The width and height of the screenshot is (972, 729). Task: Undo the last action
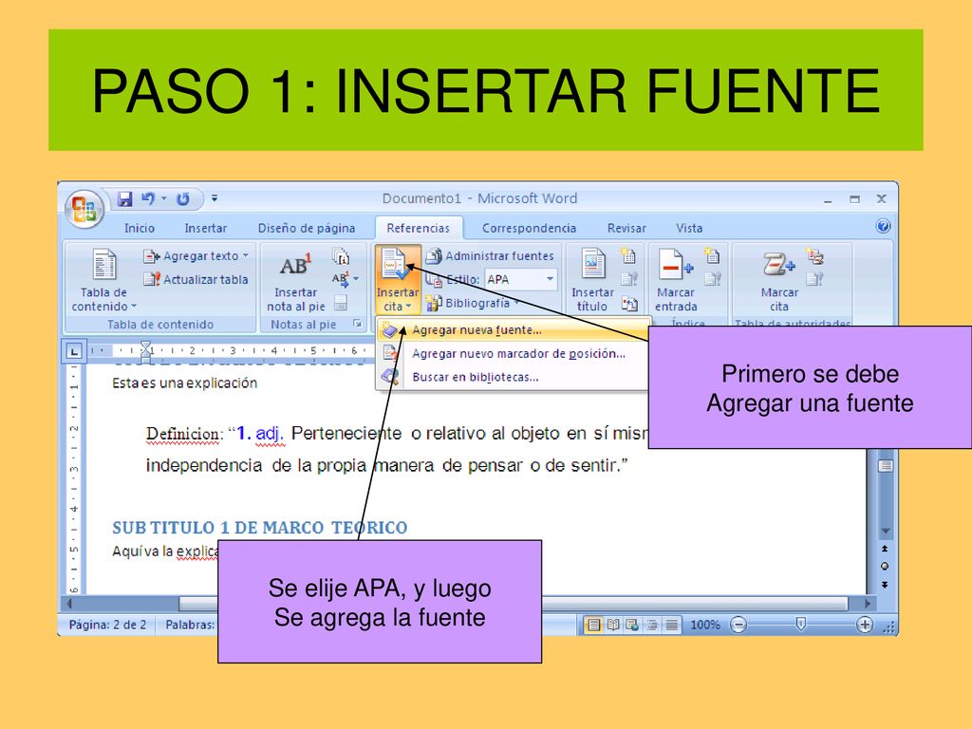pyautogui.click(x=147, y=199)
